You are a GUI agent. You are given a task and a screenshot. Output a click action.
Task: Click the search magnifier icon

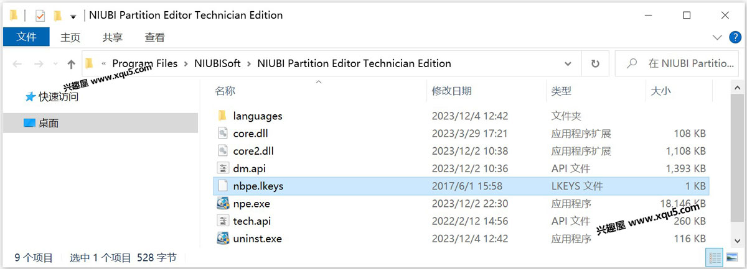[x=631, y=63]
